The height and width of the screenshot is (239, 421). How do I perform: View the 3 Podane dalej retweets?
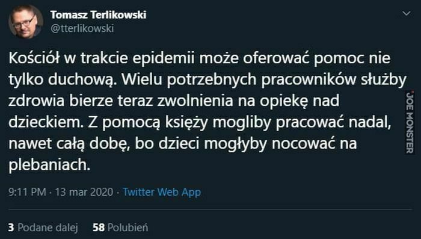[x=43, y=228]
